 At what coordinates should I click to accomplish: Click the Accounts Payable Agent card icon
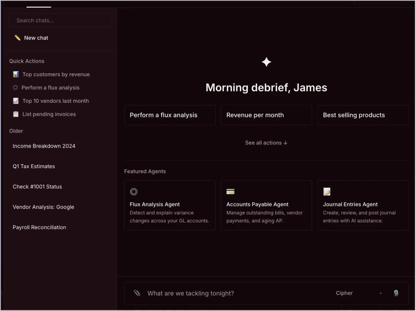(230, 192)
